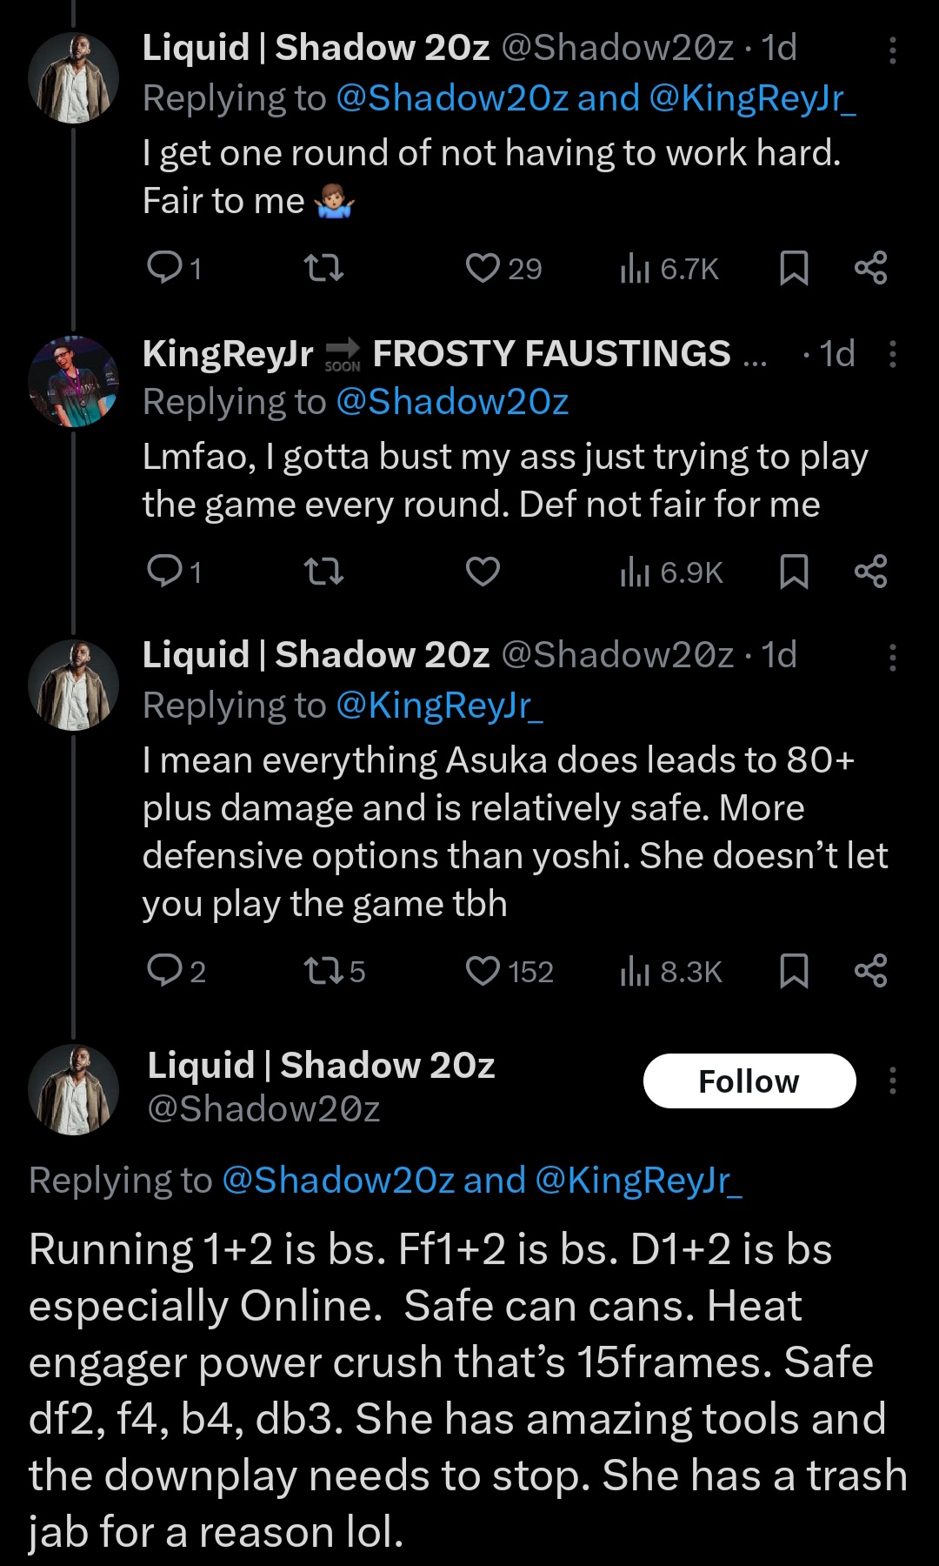This screenshot has width=939, height=1566.
Task: Bookmark the Asuka 80+ damage tweet
Action: click(x=794, y=970)
